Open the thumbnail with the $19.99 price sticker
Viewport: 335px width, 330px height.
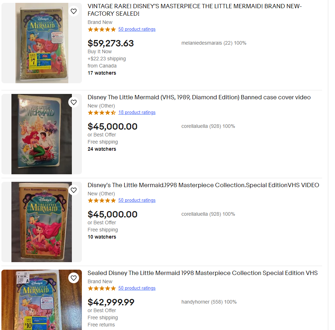[42, 300]
